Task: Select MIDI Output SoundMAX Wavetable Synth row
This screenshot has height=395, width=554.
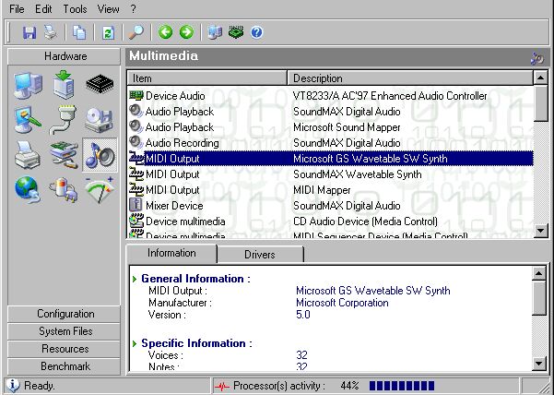Action: tap(330, 174)
